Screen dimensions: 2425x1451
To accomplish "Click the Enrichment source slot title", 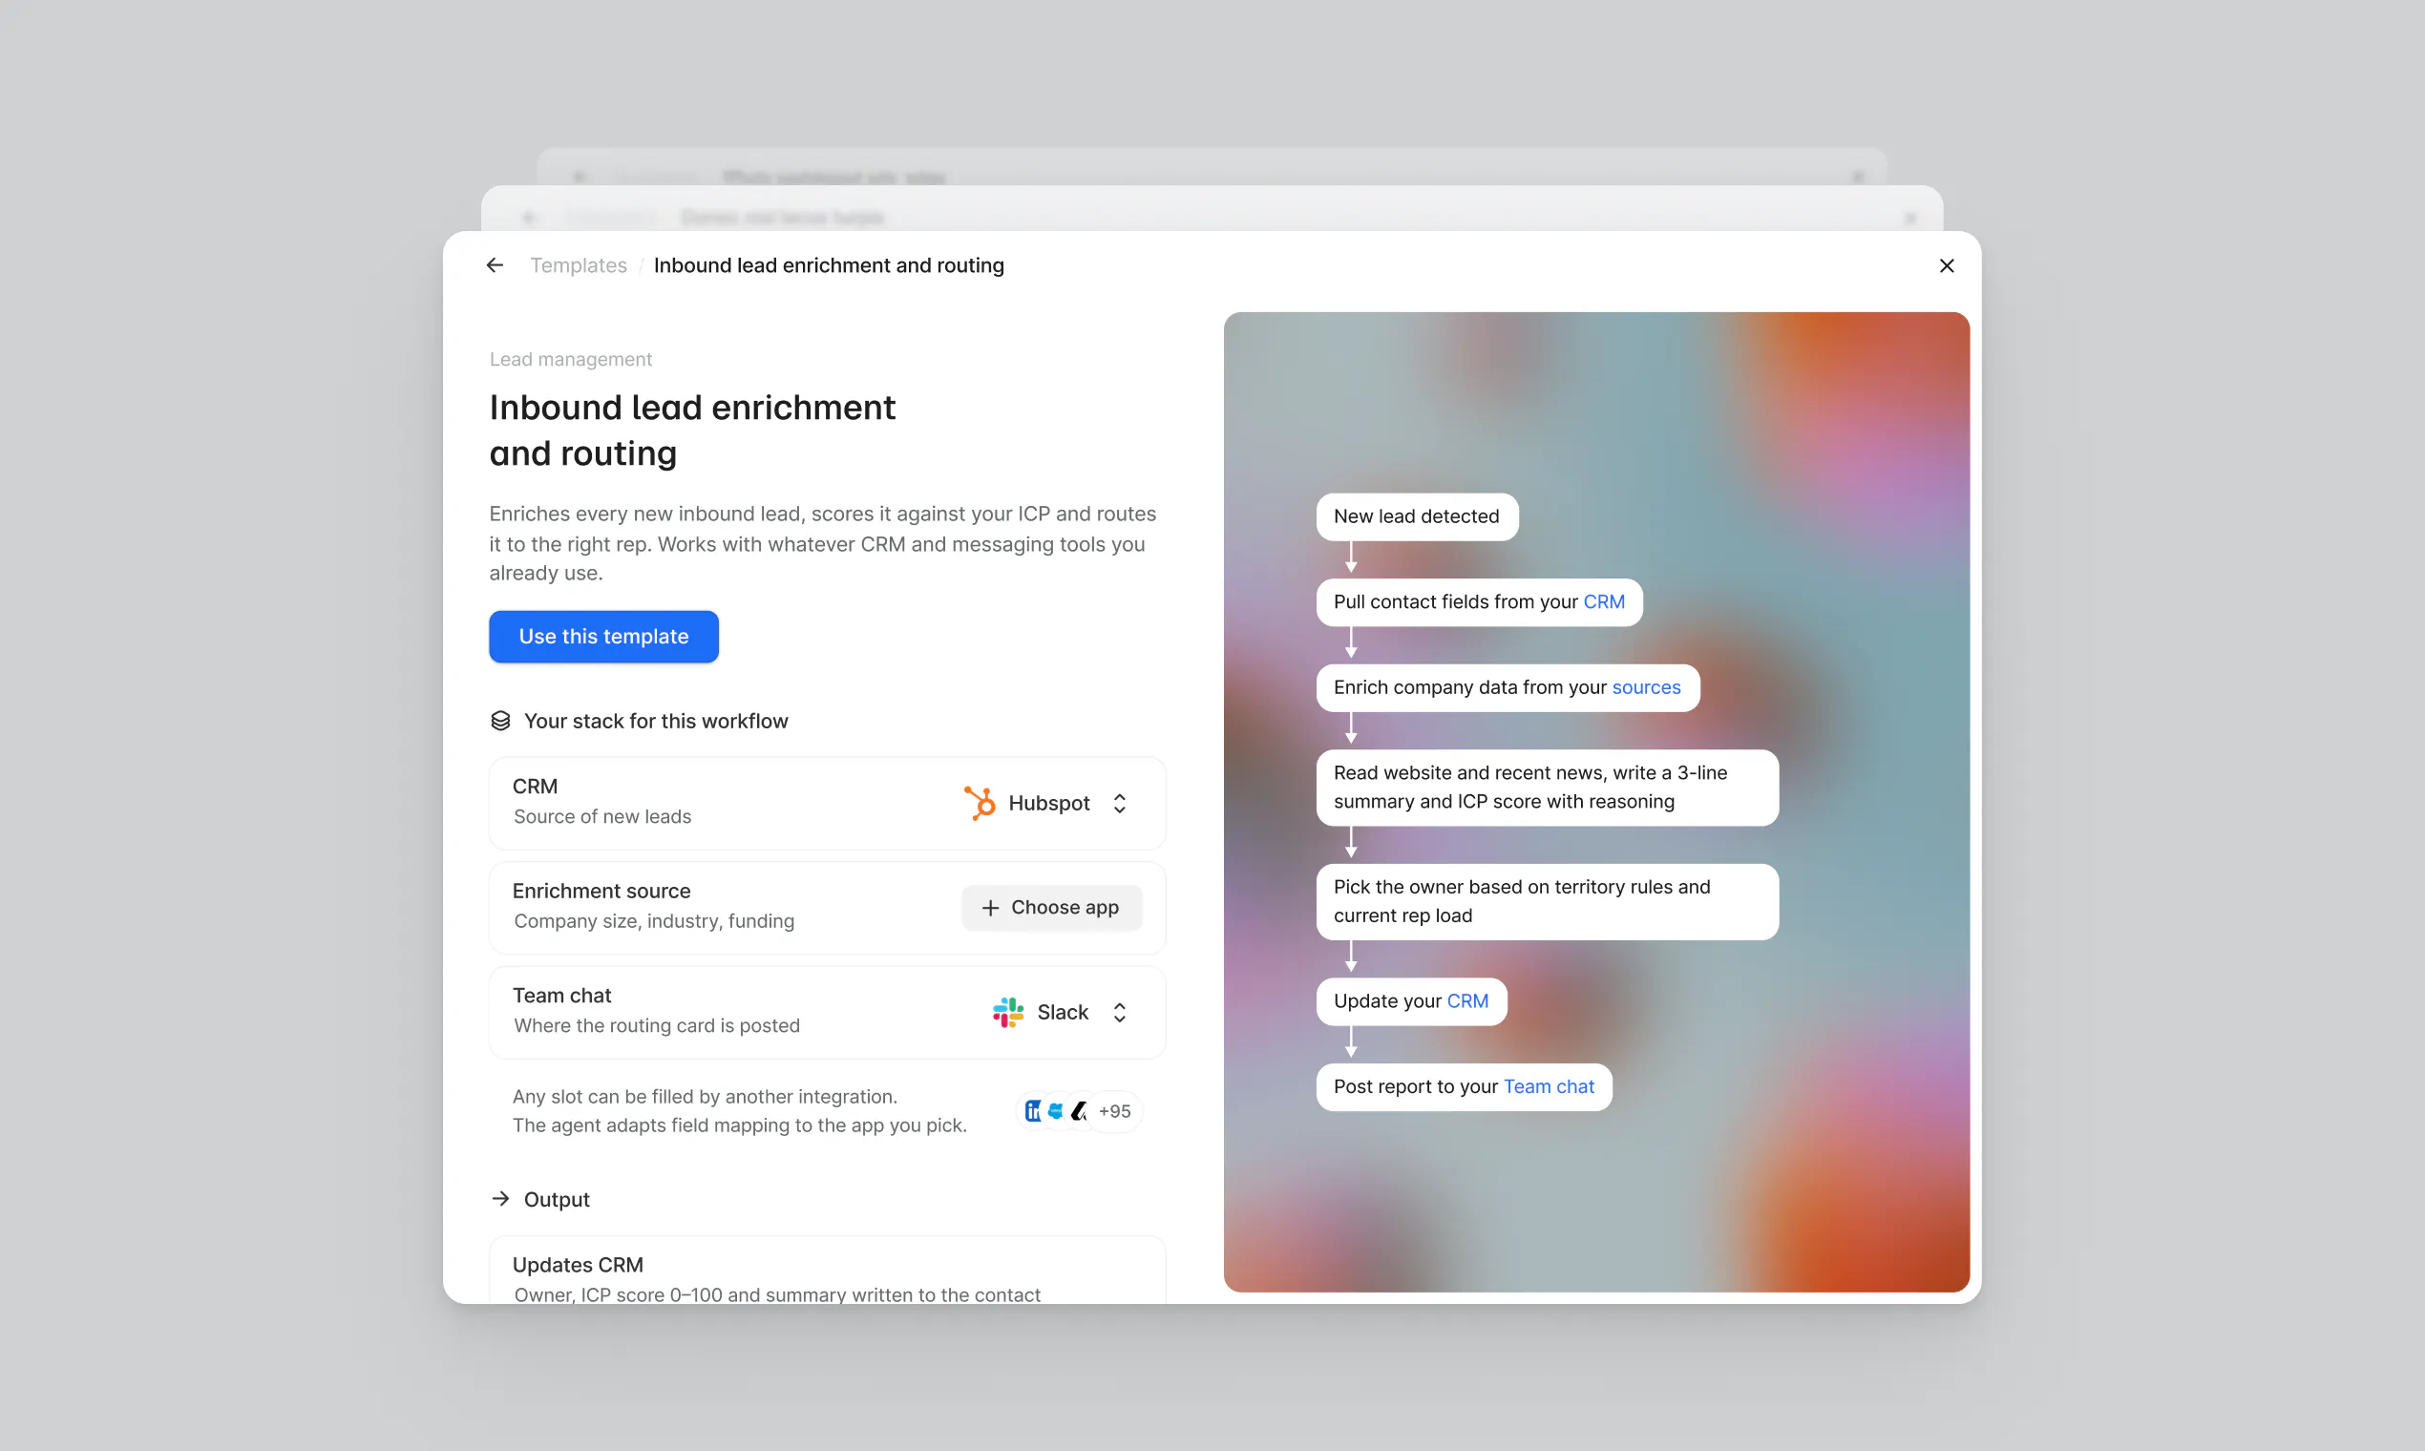I will pos(601,890).
